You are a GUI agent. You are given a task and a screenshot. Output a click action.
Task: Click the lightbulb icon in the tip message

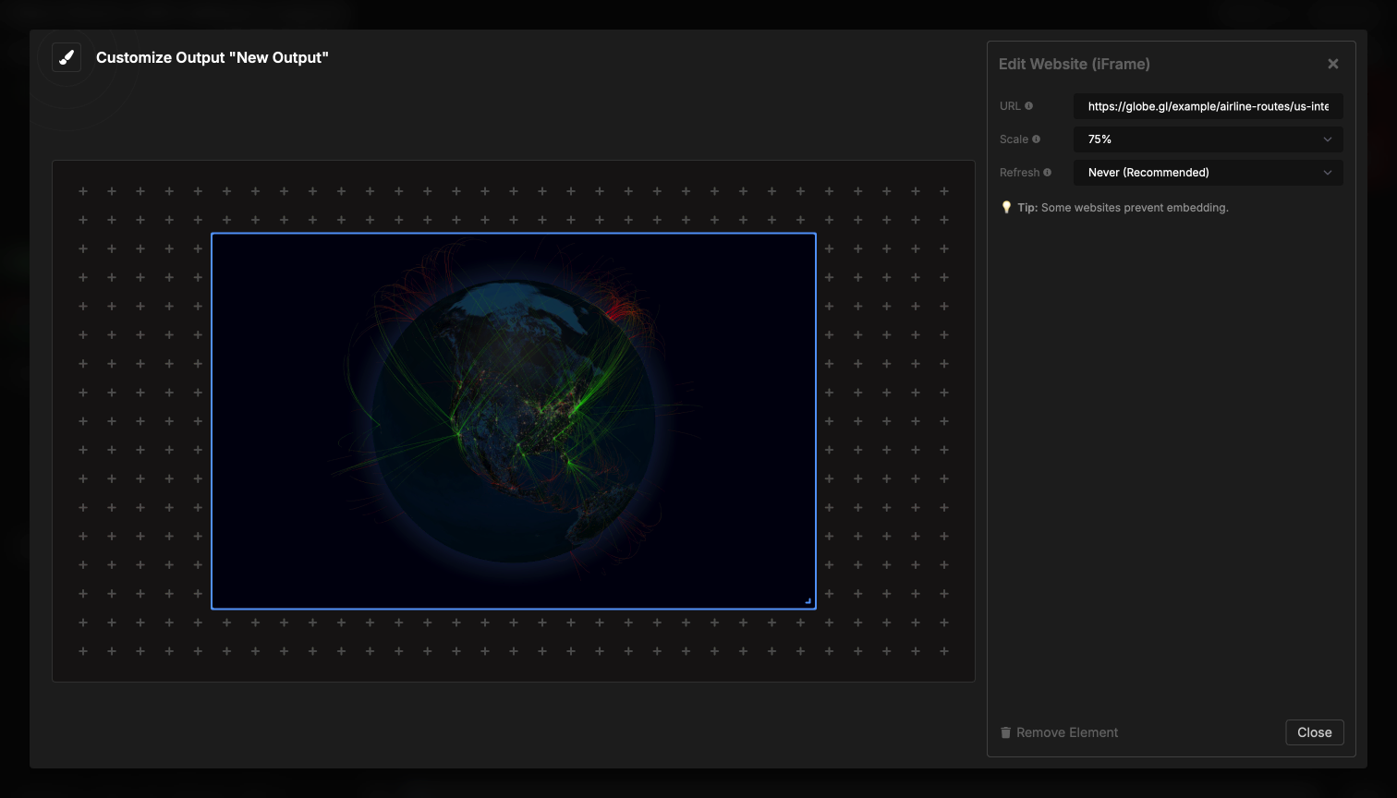pyautogui.click(x=1006, y=207)
